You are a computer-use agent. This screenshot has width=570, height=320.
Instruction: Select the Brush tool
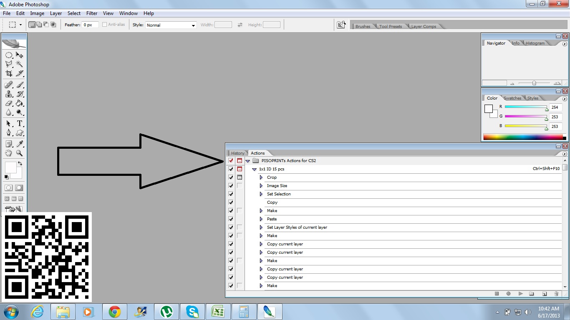[20, 85]
